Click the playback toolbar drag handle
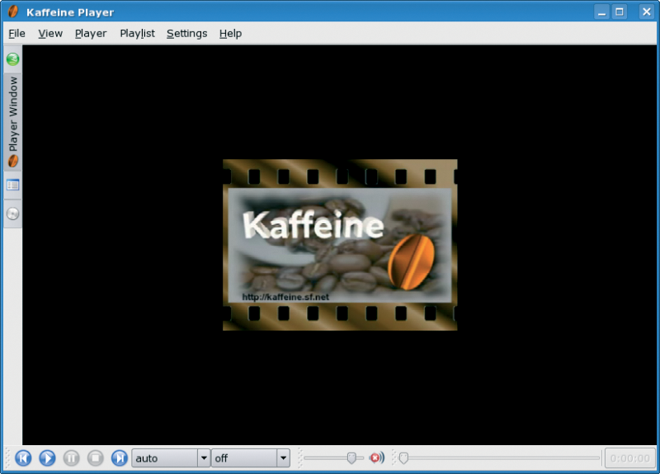 click(7, 458)
